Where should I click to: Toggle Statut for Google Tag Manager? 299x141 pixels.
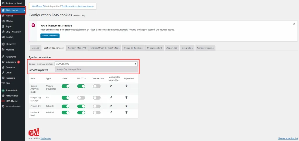[66, 98]
